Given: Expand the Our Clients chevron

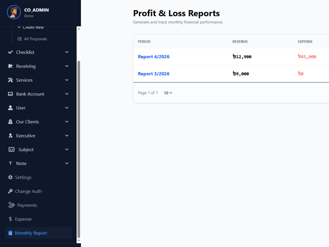Looking at the screenshot, I should [67, 122].
